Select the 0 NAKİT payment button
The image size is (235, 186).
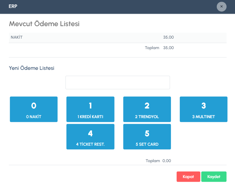point(34,109)
